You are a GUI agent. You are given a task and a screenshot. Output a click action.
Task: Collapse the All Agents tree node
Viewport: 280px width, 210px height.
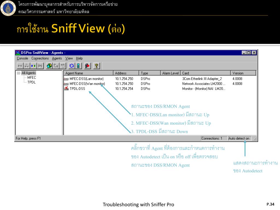(x=18, y=73)
